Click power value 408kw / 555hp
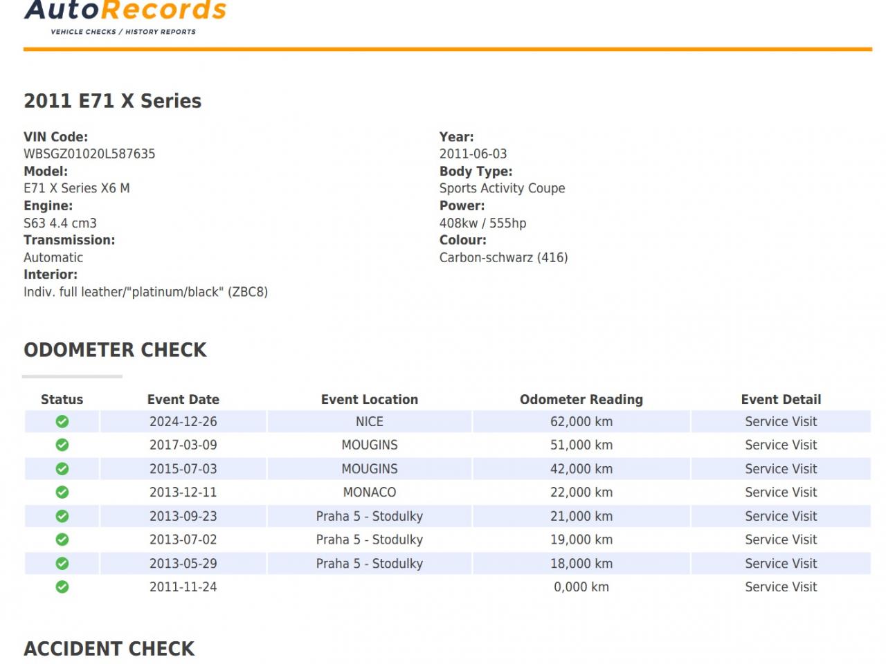 click(x=483, y=223)
